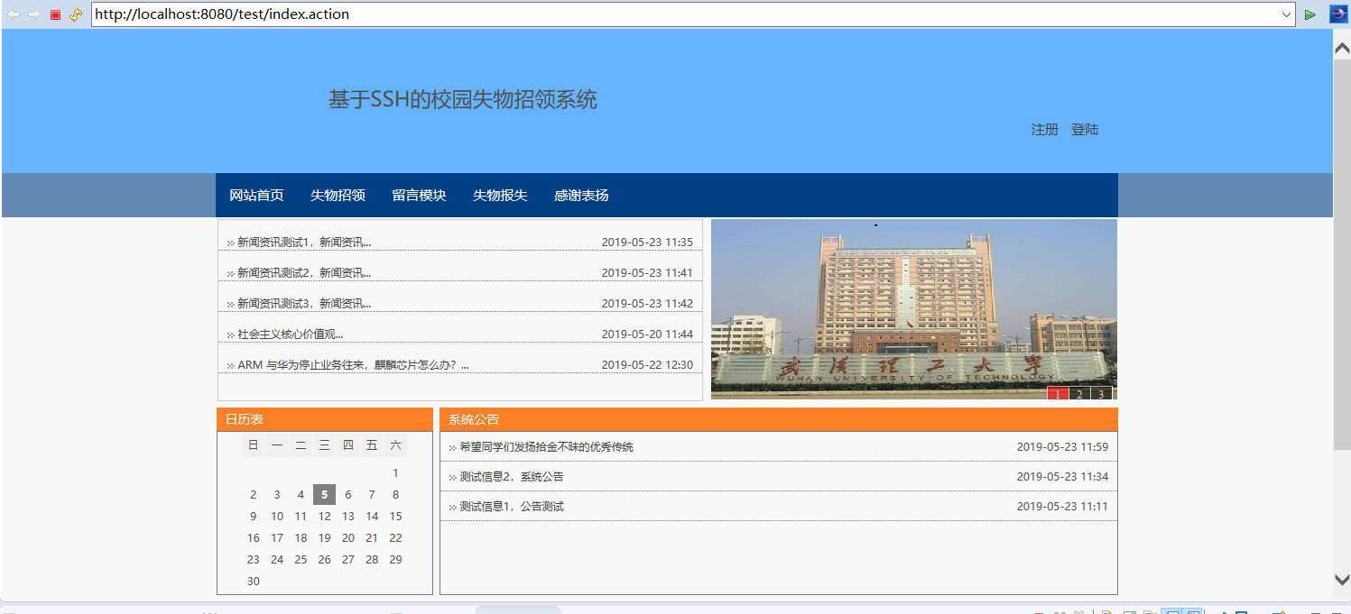The width and height of the screenshot is (1351, 614).
Task: Click timestamp 2019-05-23 11:41
Action: (x=647, y=273)
